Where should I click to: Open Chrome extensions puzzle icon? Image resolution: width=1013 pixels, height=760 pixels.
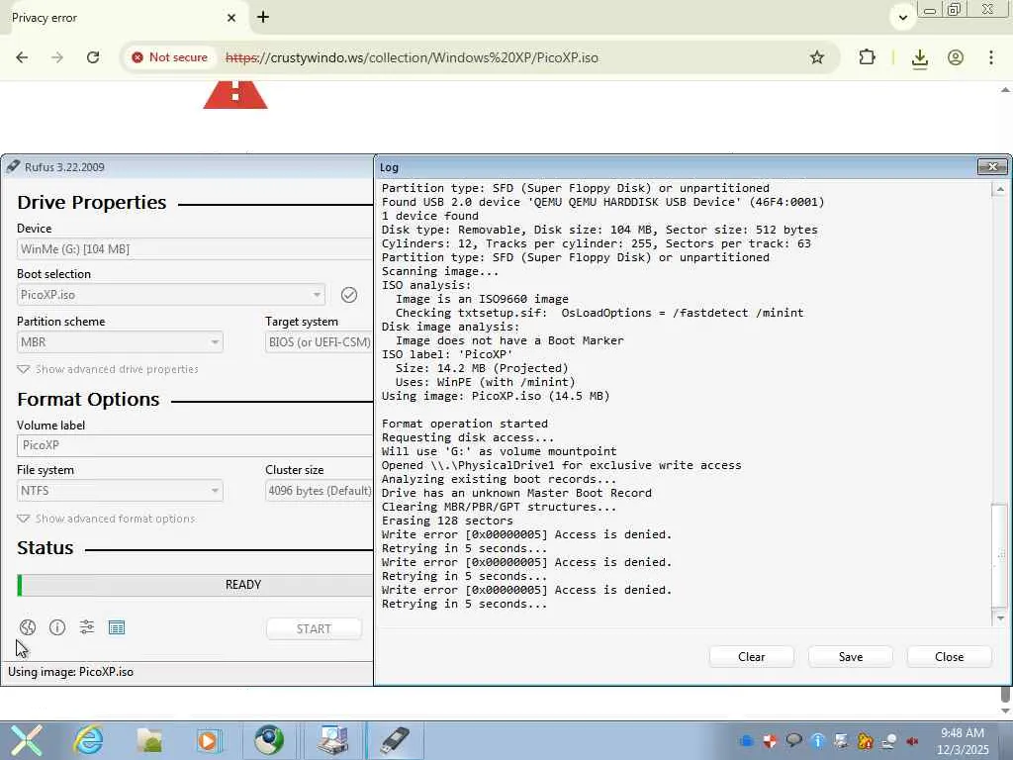coord(867,57)
